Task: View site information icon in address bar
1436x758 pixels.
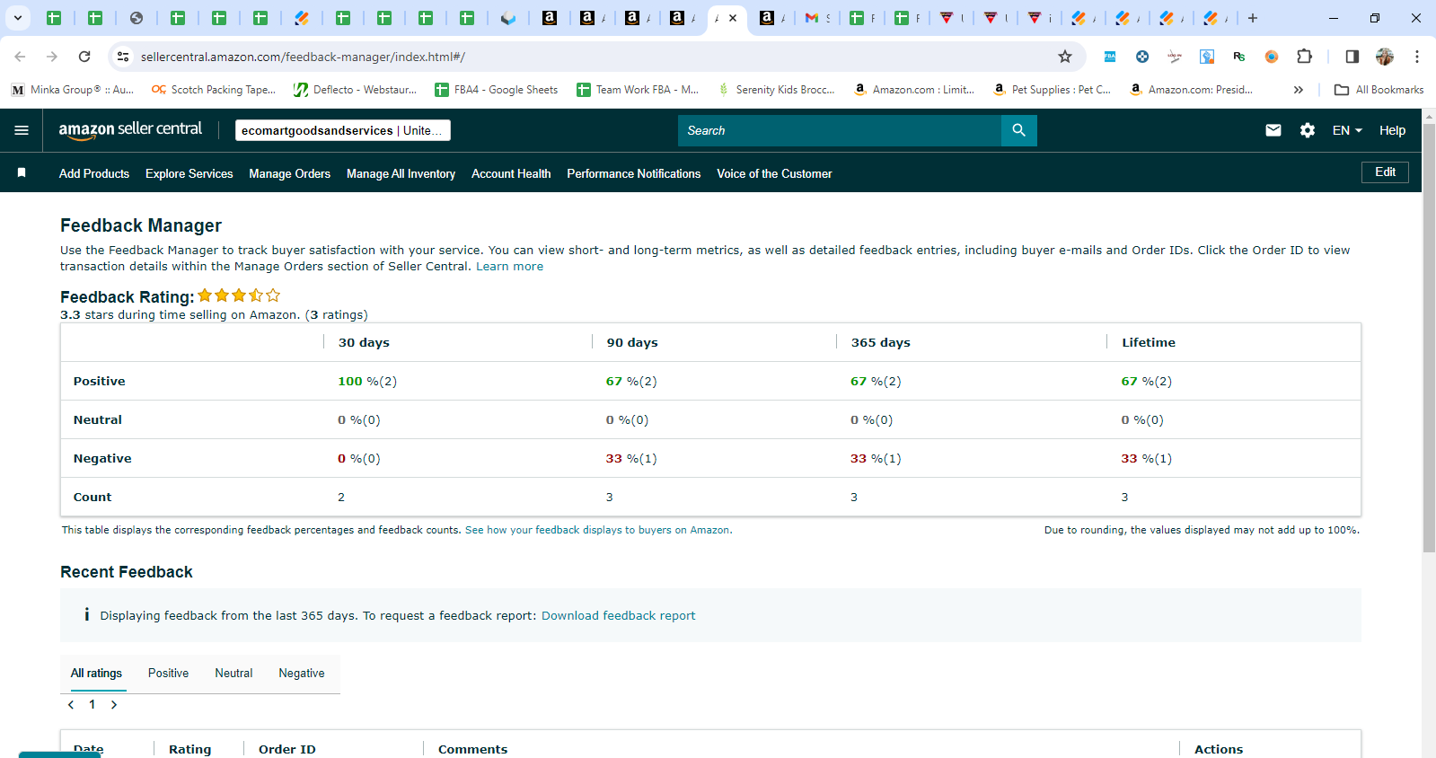Action: [123, 57]
